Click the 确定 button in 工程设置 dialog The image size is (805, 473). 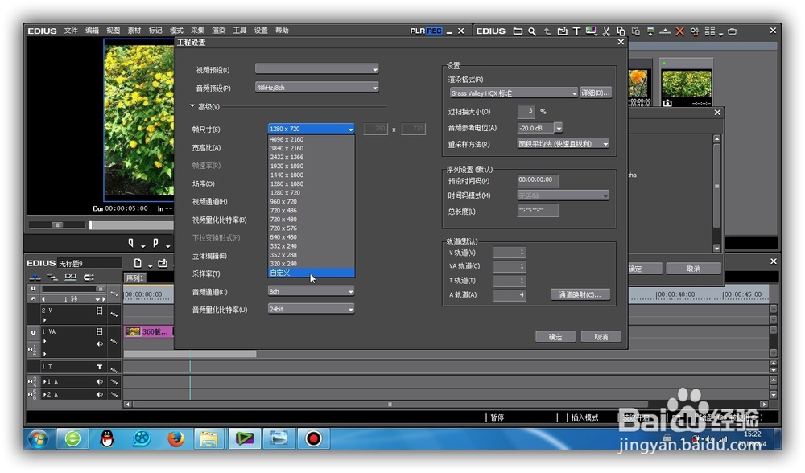point(555,337)
